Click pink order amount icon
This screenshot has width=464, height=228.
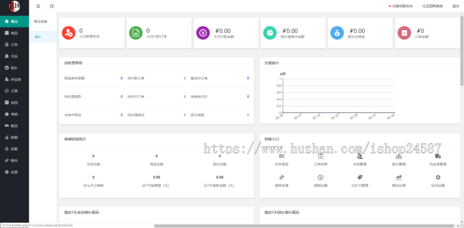click(x=404, y=33)
